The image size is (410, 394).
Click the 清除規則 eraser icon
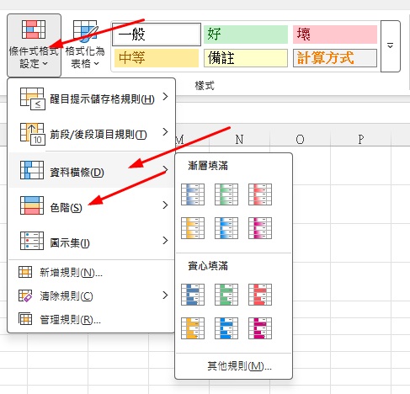click(x=25, y=295)
